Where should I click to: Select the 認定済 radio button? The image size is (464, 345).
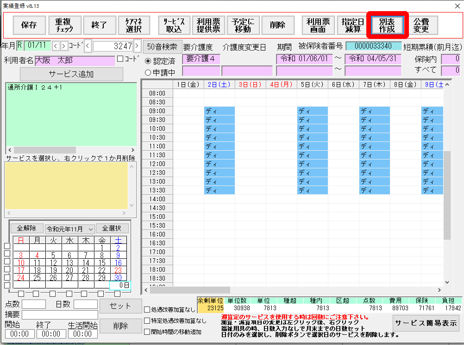tap(148, 61)
